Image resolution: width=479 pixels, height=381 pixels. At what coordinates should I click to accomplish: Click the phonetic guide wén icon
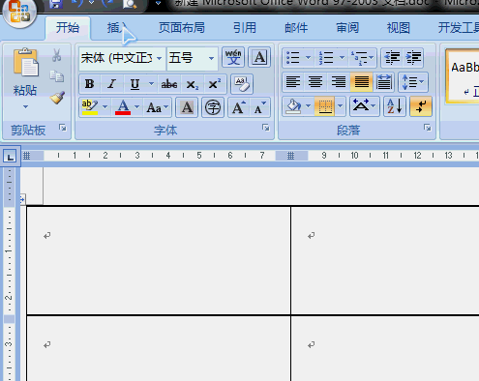[x=233, y=58]
